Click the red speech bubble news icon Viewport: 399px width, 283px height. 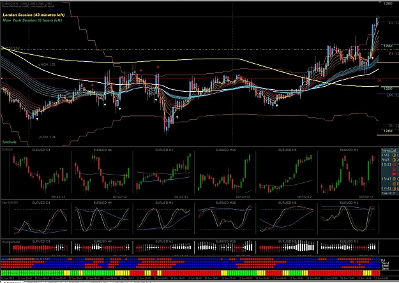[395, 174]
